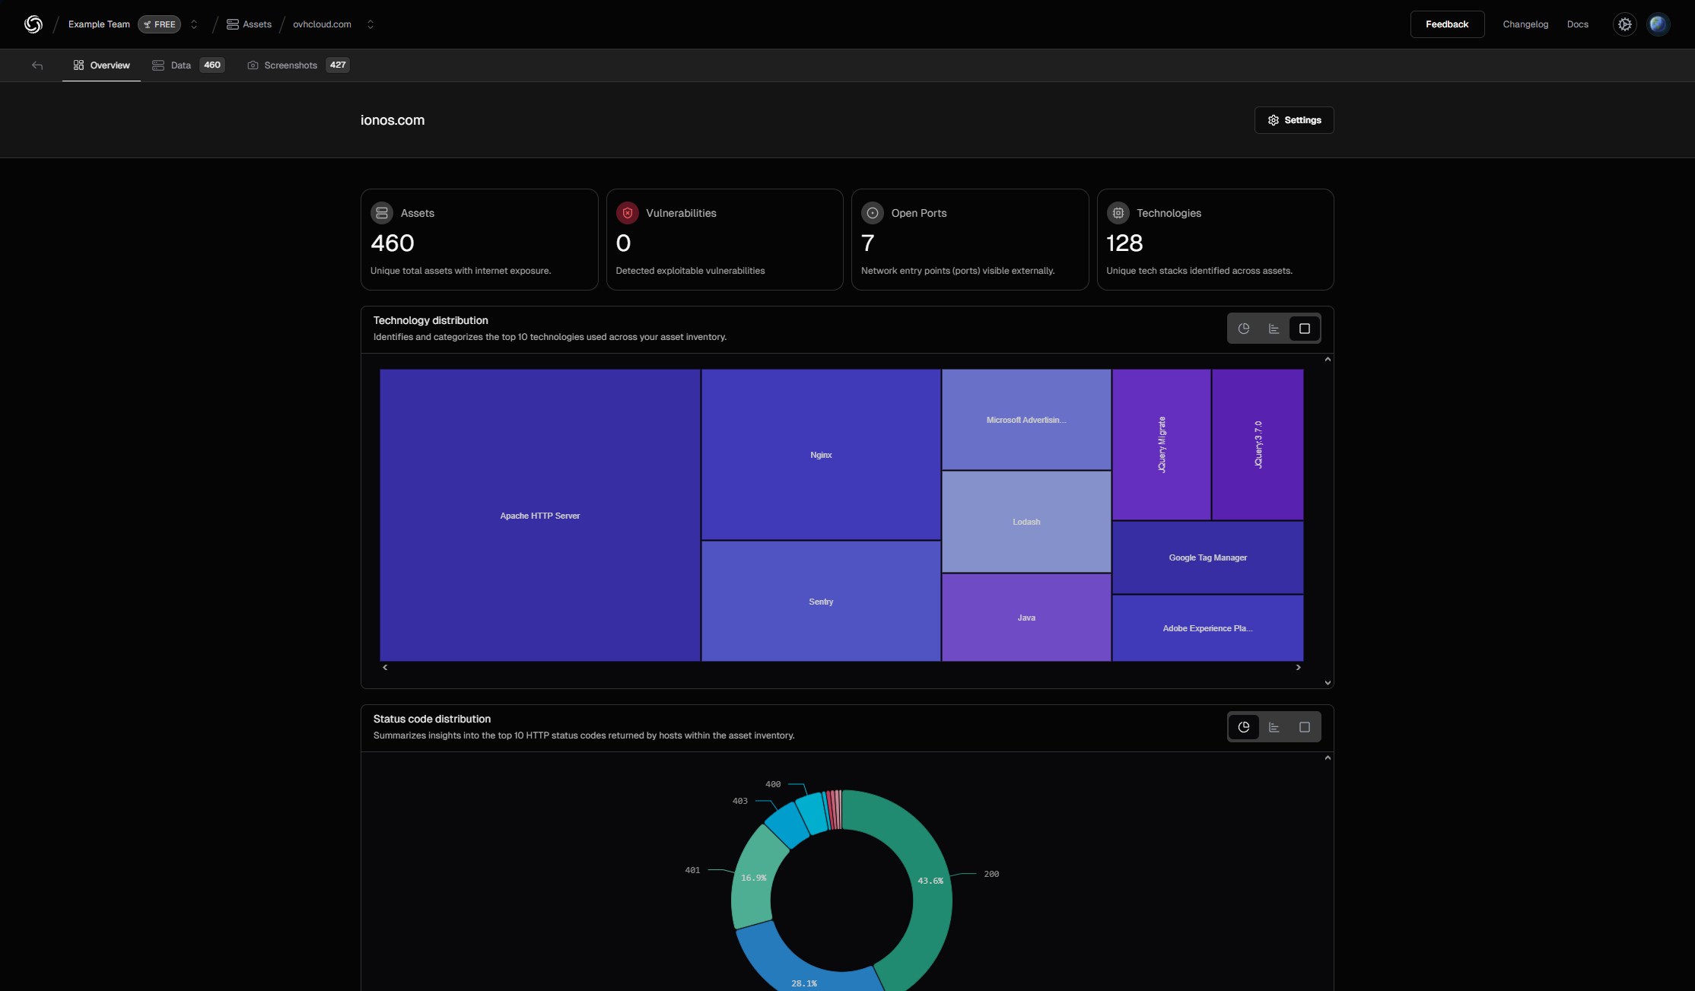Select the JQuery Migrate treemap block

1162,445
